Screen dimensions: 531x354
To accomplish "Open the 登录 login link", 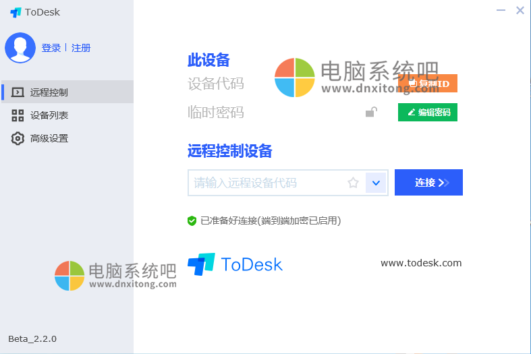I will (51, 48).
